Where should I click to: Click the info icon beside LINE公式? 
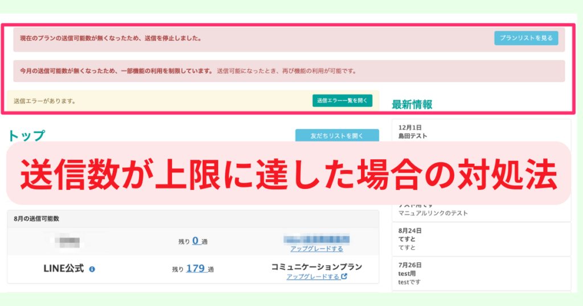click(92, 269)
